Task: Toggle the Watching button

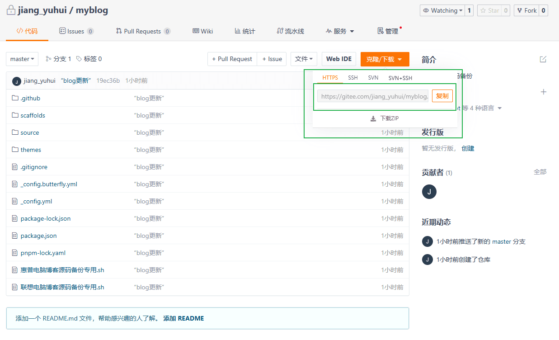Action: [x=442, y=10]
